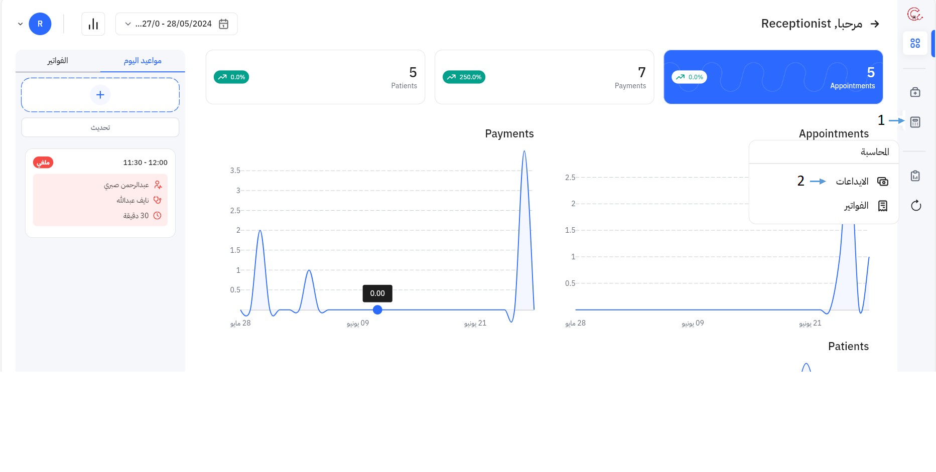This screenshot has width=936, height=472.
Task: Click the refresh circular arrow icon
Action: coord(915,206)
